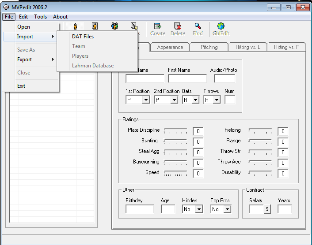This screenshot has width=312, height=245.
Task: Open the Tools menu
Action: point(40,17)
